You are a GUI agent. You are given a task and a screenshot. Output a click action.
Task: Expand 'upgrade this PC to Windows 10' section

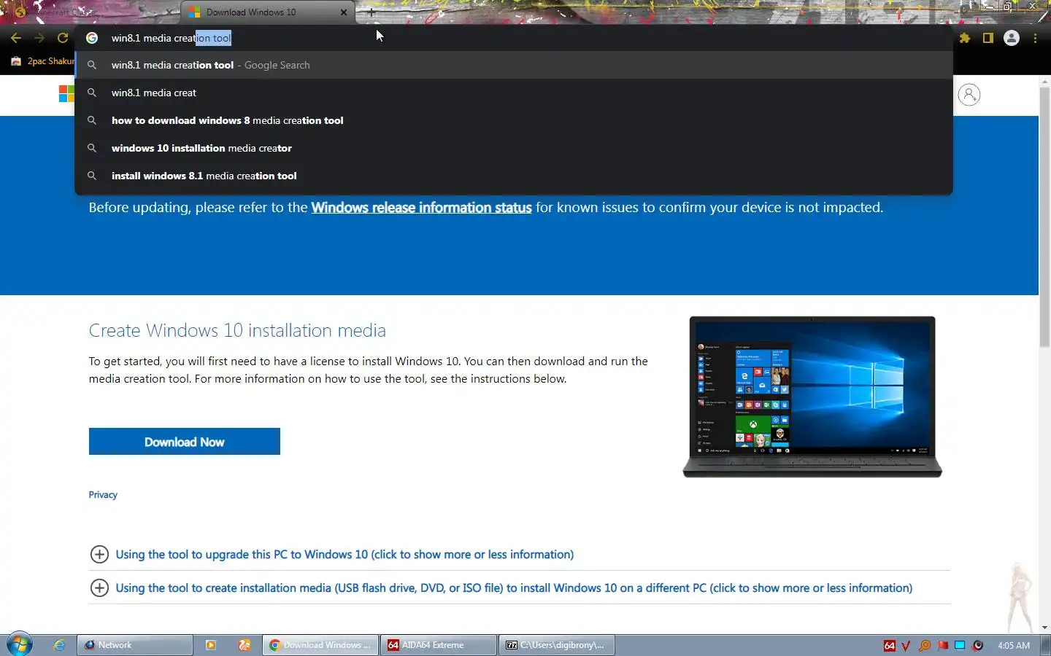pos(99,554)
